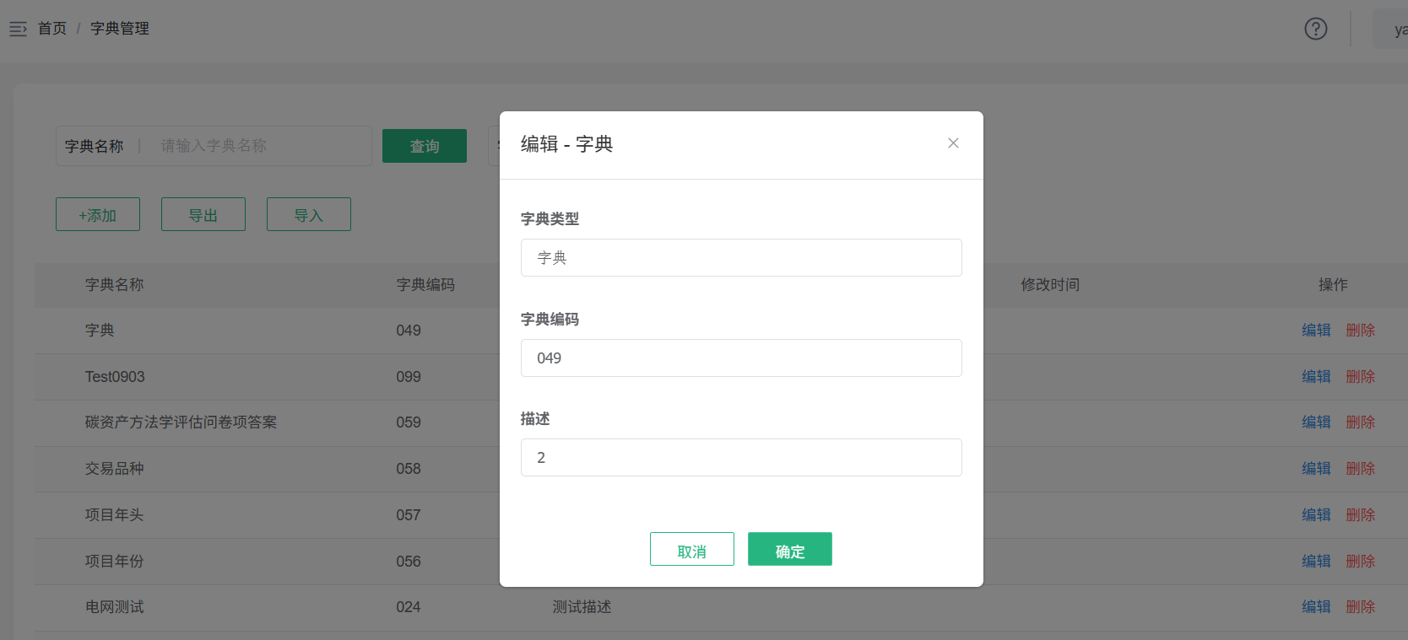
Task: Click 删除 link for Test0903 row
Action: coord(1361,376)
